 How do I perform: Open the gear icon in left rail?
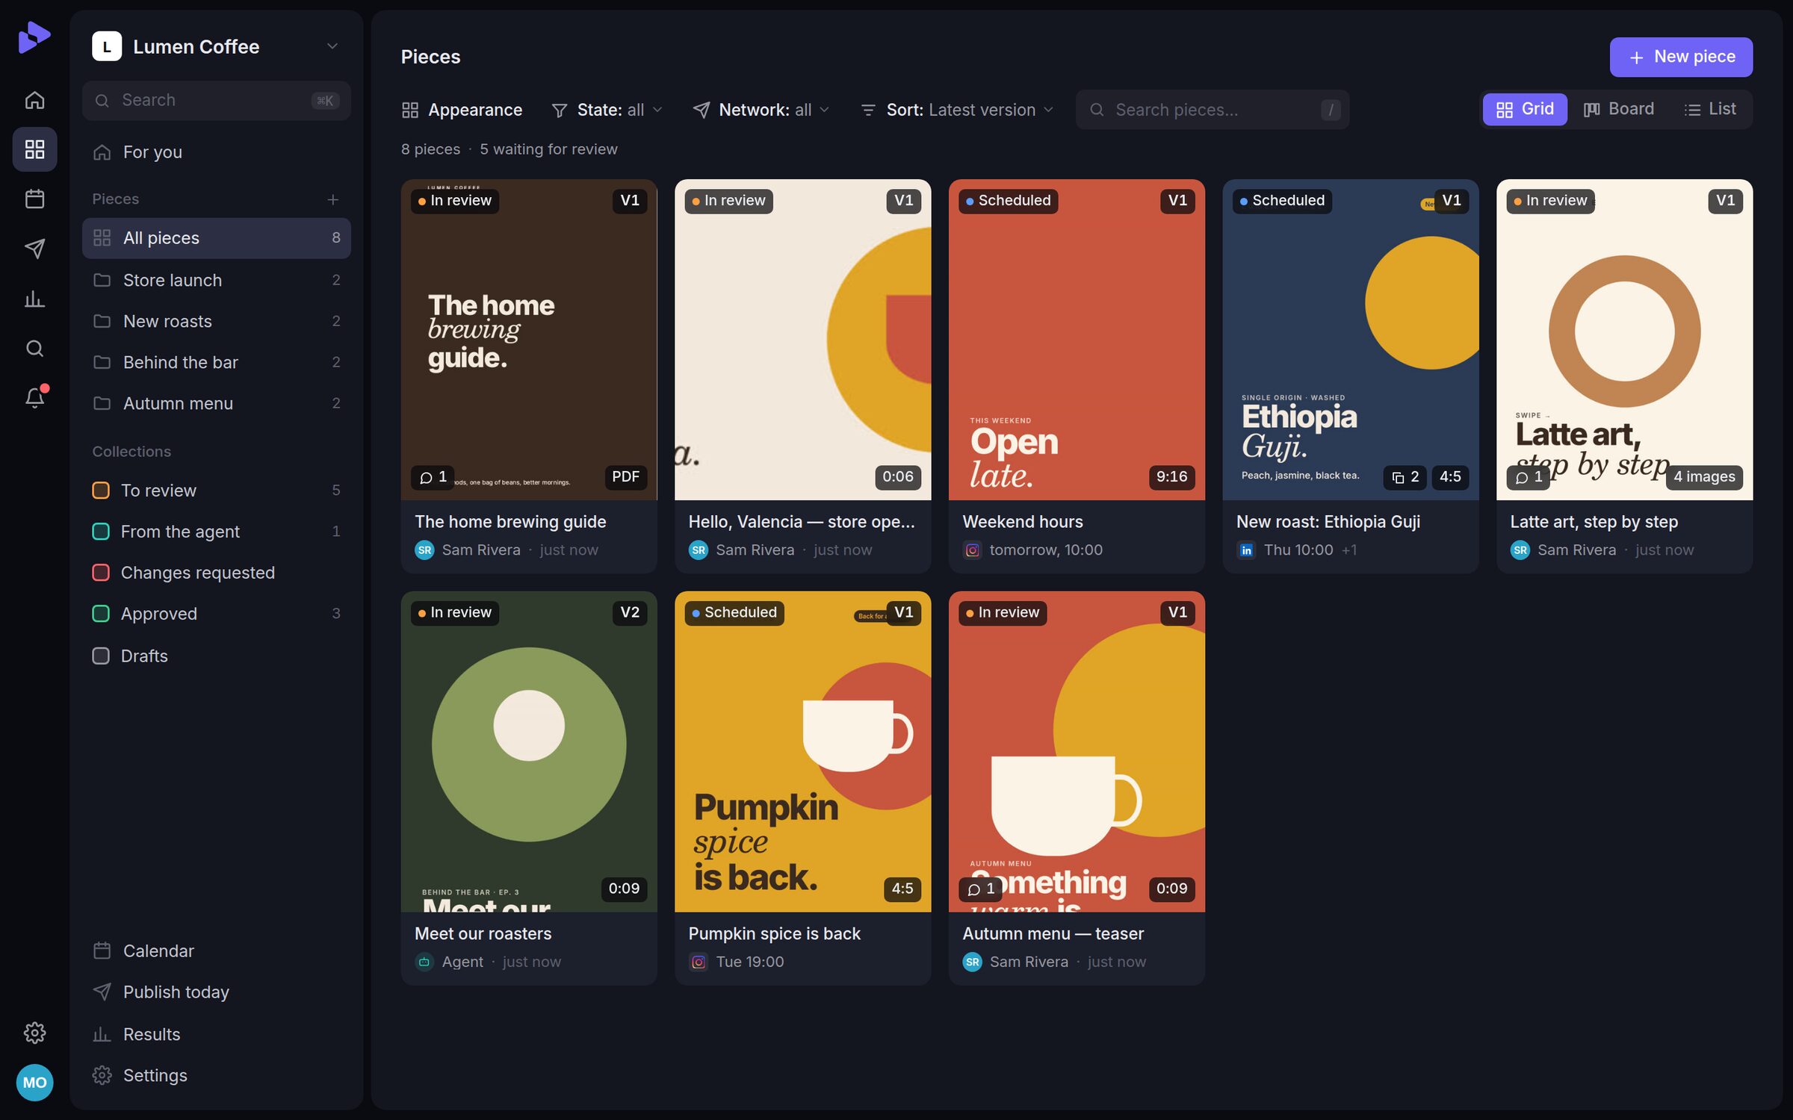[x=34, y=1033]
